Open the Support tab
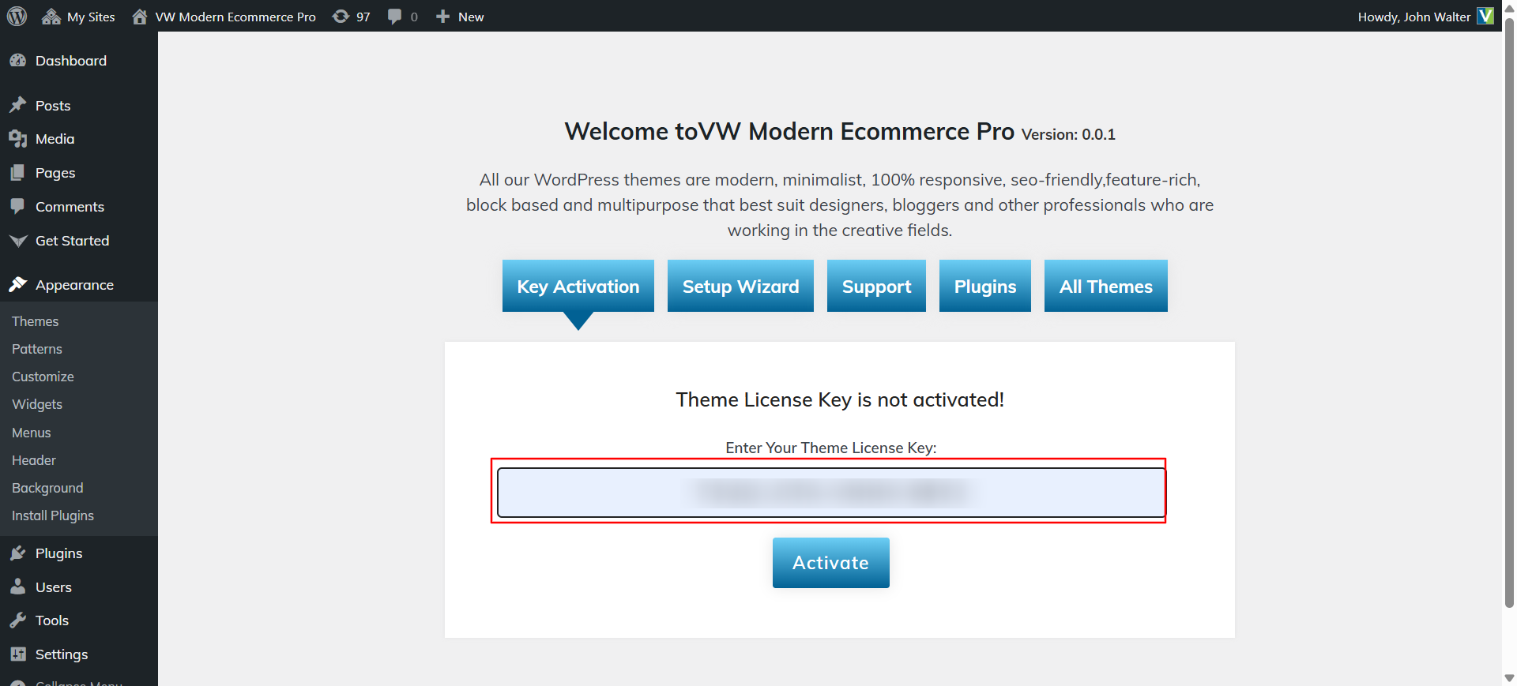The image size is (1517, 686). (x=876, y=286)
